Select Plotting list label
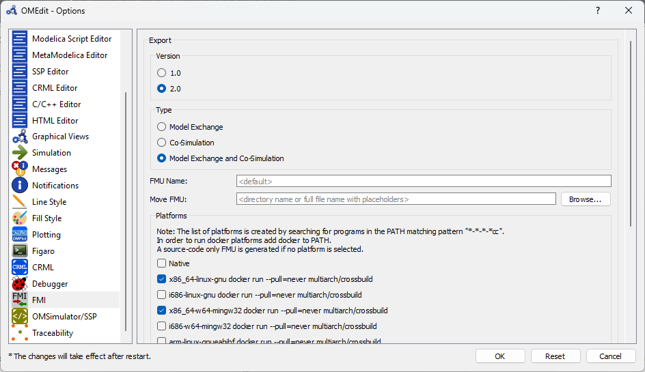Viewport: 645px width, 372px height. (x=46, y=235)
